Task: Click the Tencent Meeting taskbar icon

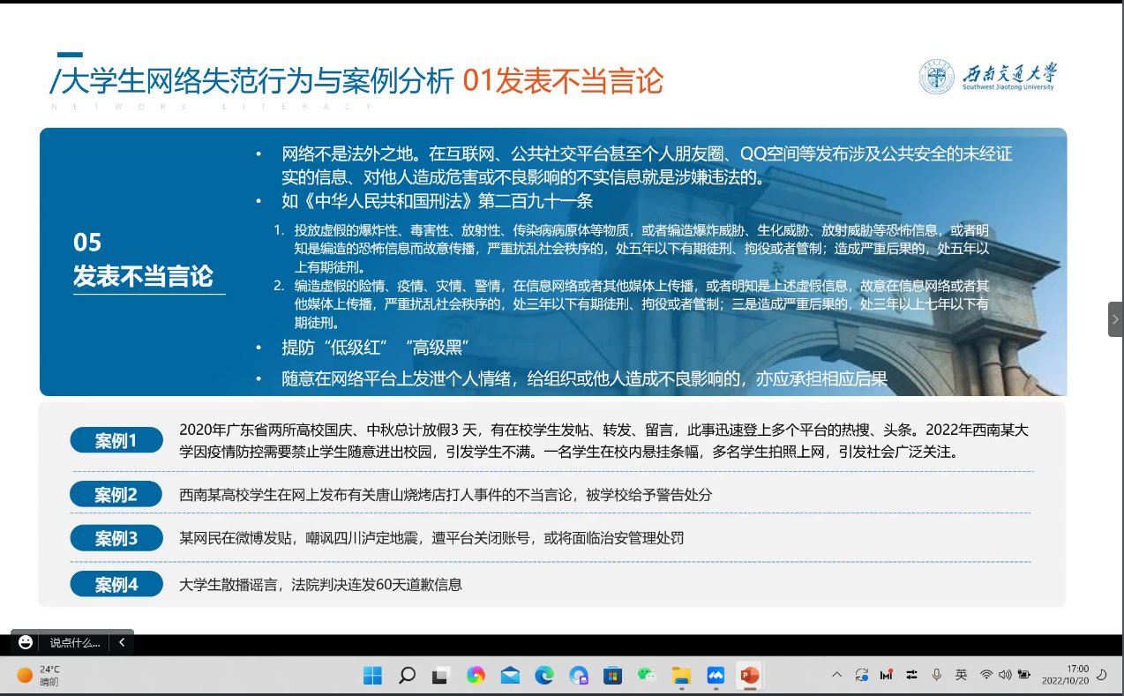Action: pyautogui.click(x=716, y=676)
